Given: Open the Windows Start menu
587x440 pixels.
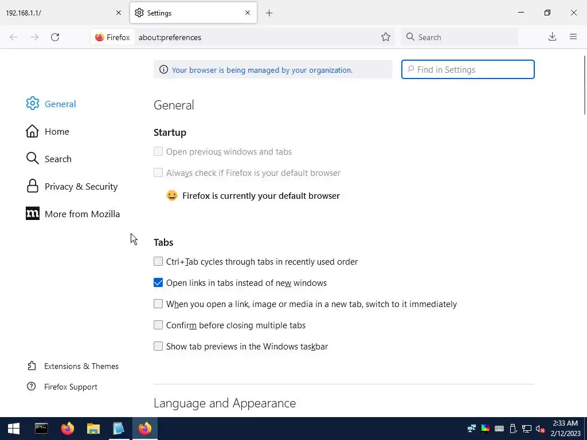Looking at the screenshot, I should [14, 429].
